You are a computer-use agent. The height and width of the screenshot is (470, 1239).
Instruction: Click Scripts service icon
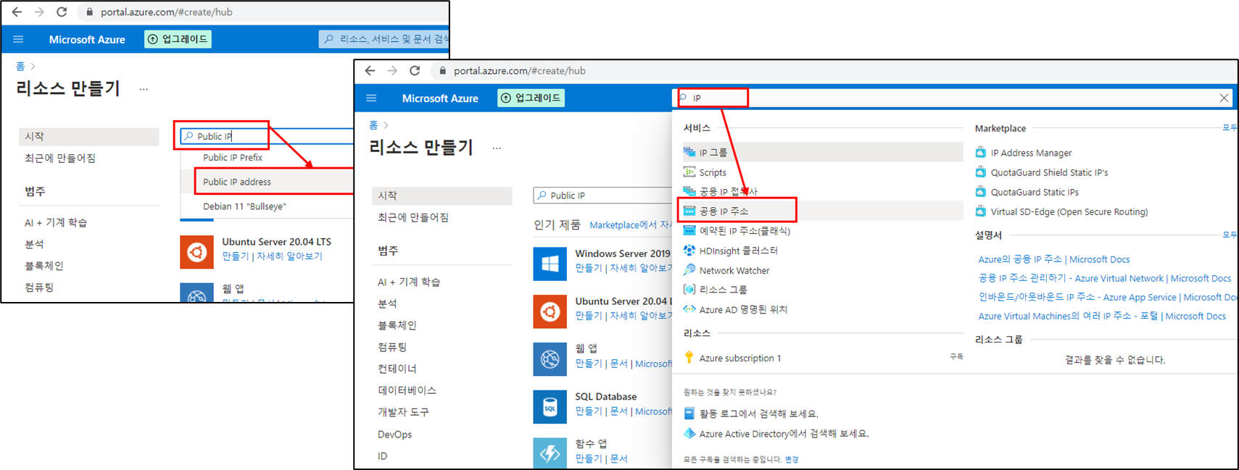click(x=689, y=172)
